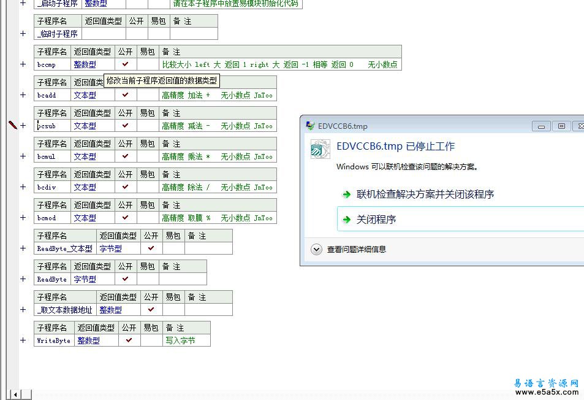Image resolution: width=584 pixels, height=400 pixels.
Task: Uncheck 公开 for WriteByte subroutine
Action: (x=129, y=340)
